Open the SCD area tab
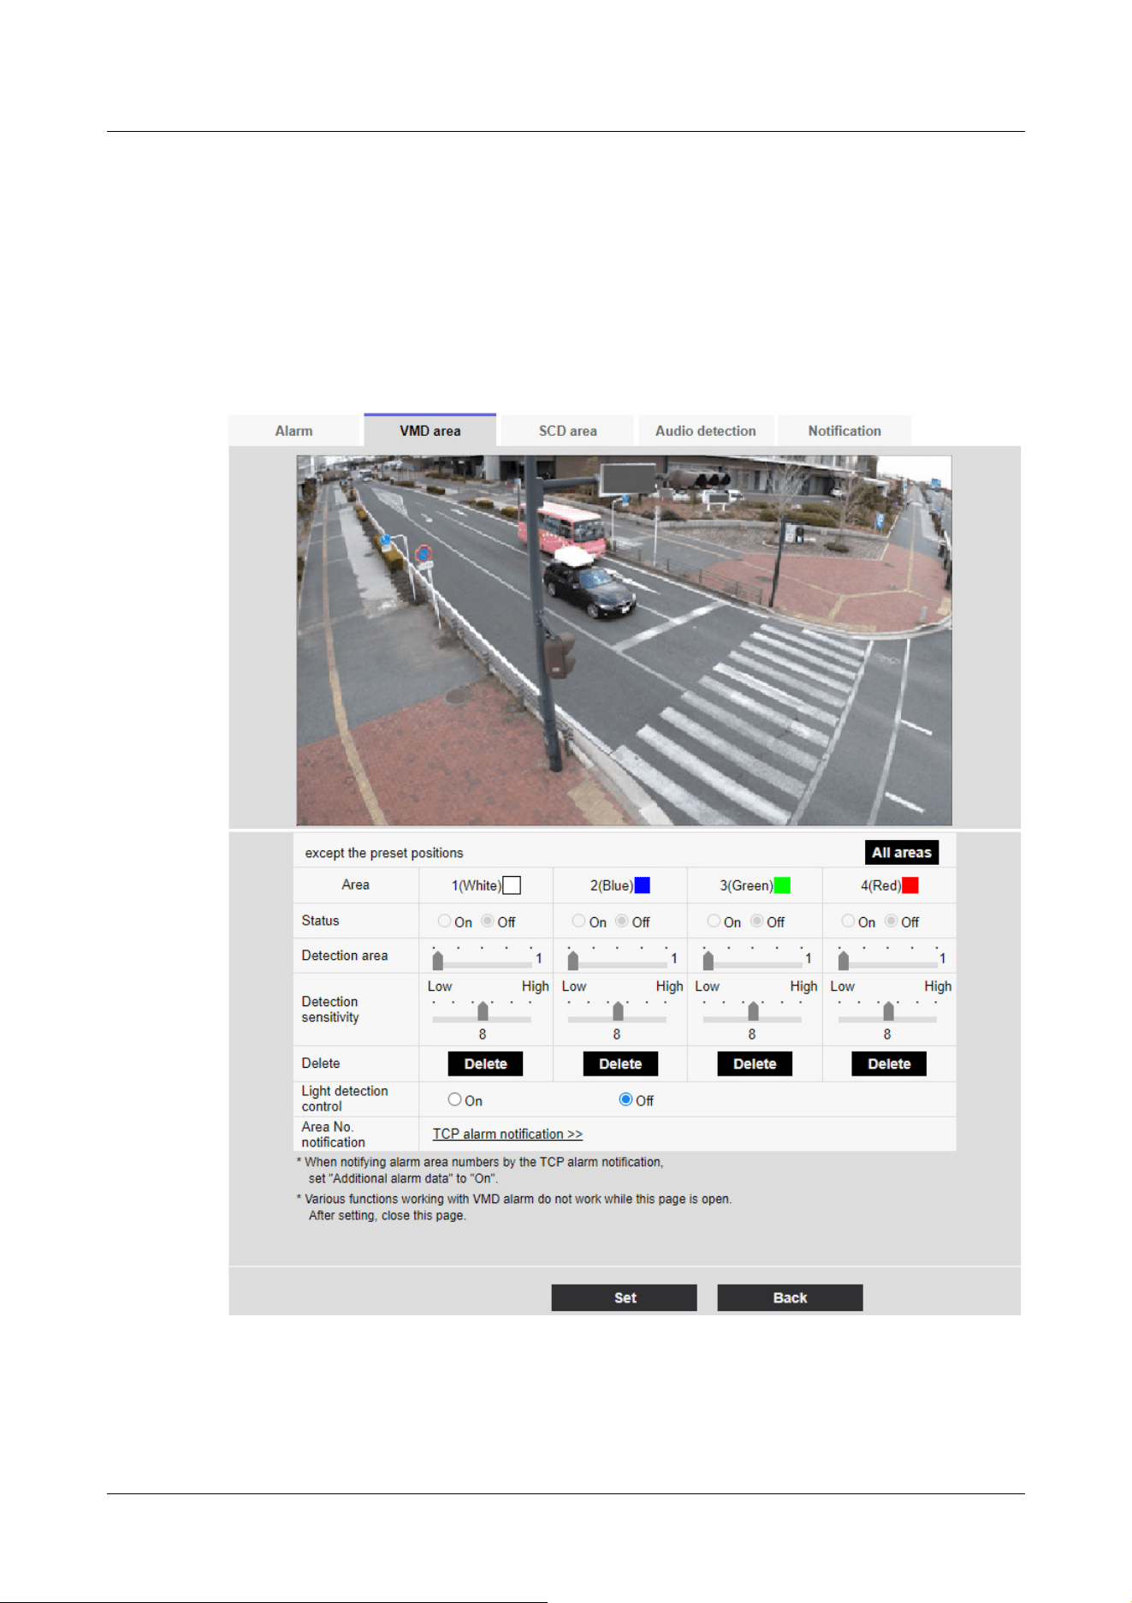The width and height of the screenshot is (1132, 1603). tap(567, 431)
